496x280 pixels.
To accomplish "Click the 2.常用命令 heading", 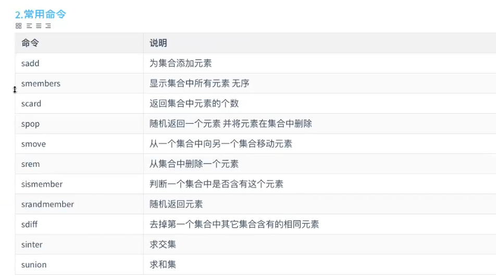I will [x=41, y=14].
